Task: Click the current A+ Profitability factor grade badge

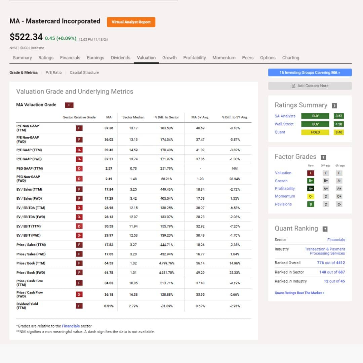Action: (x=311, y=189)
